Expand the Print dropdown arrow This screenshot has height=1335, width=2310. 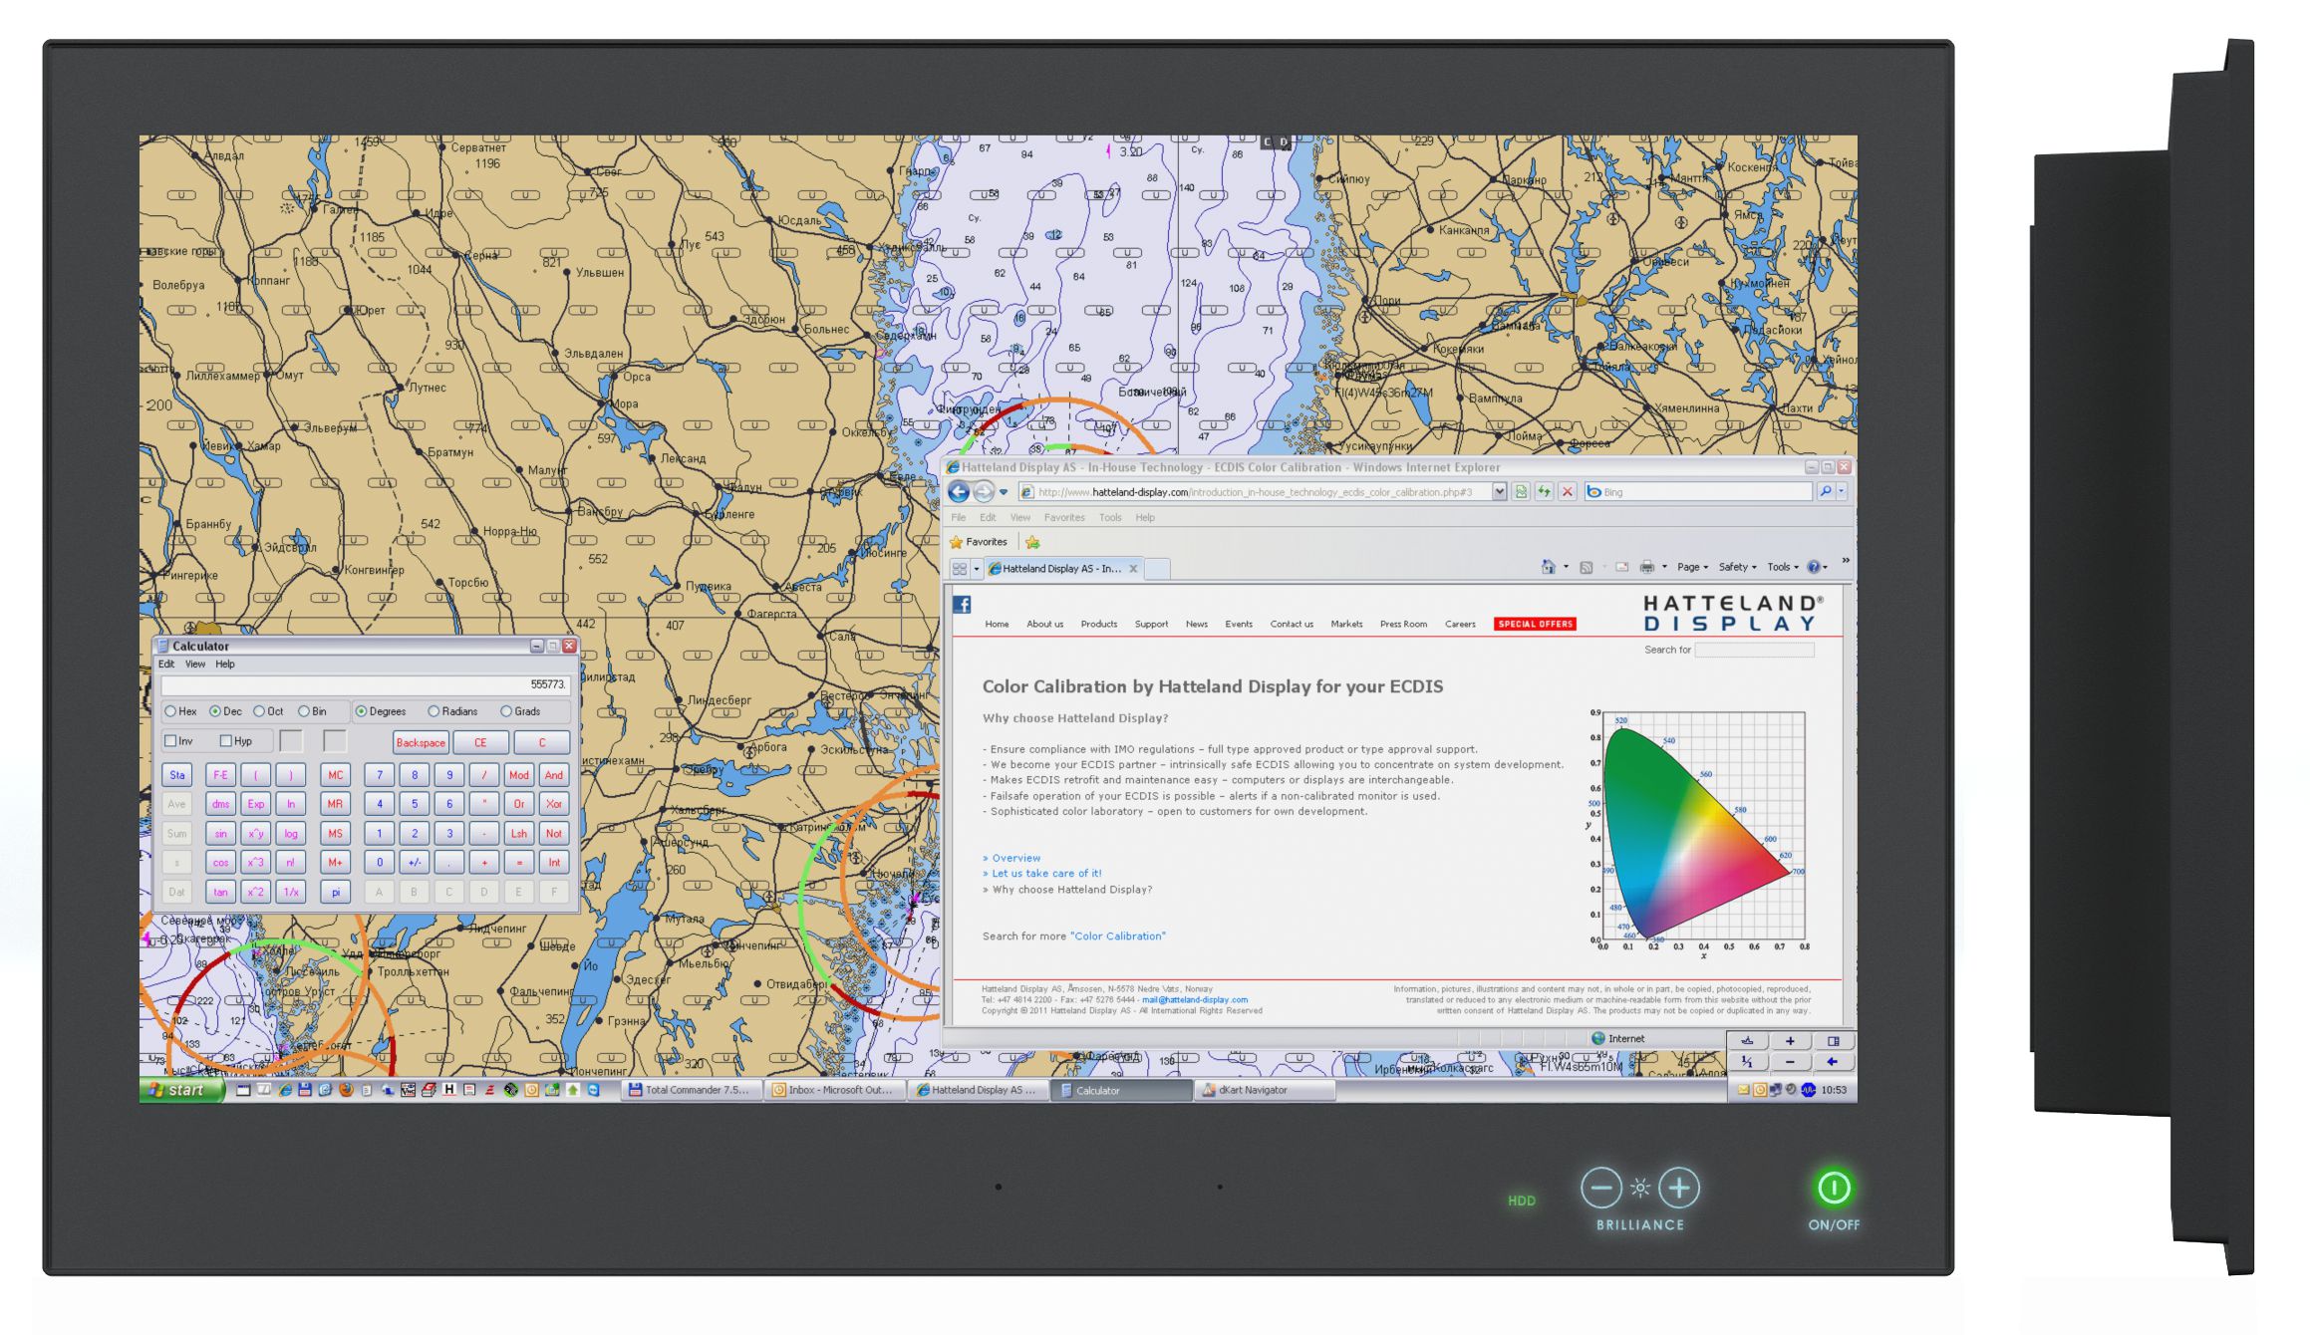pos(1664,567)
